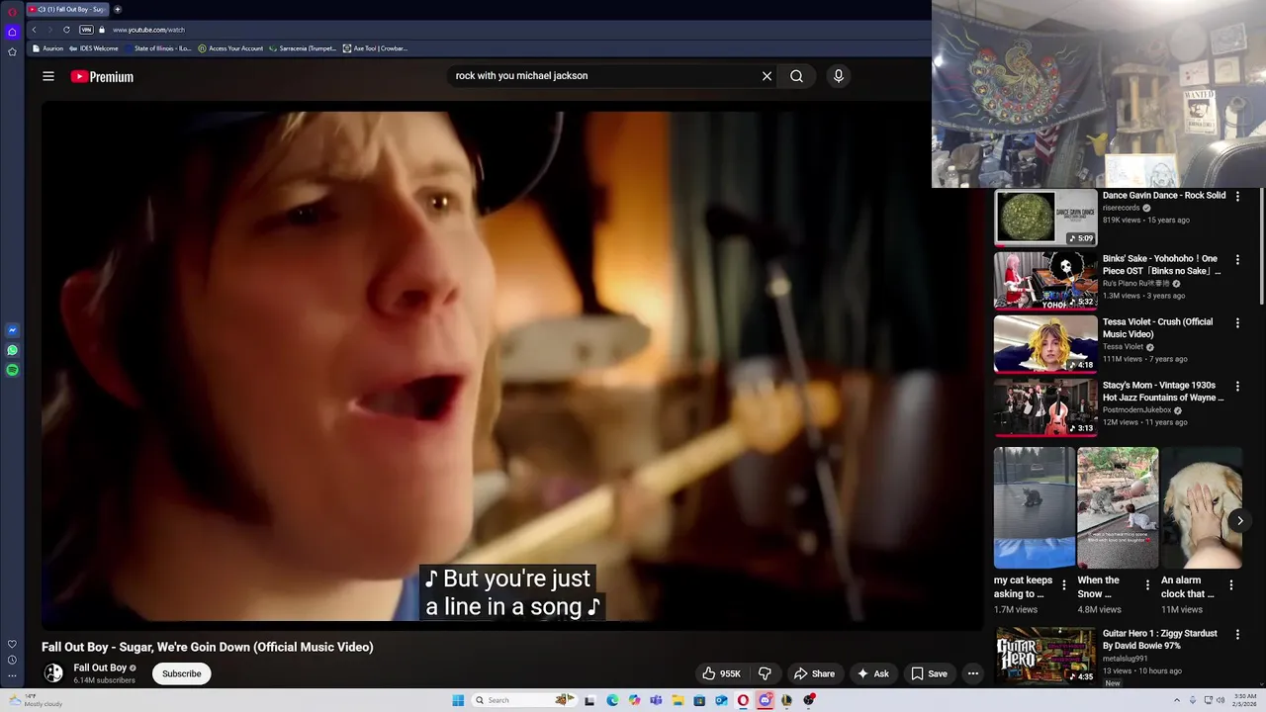1266x712 pixels.
Task: Open the 'my cat keeps asking' short
Action: (1034, 507)
